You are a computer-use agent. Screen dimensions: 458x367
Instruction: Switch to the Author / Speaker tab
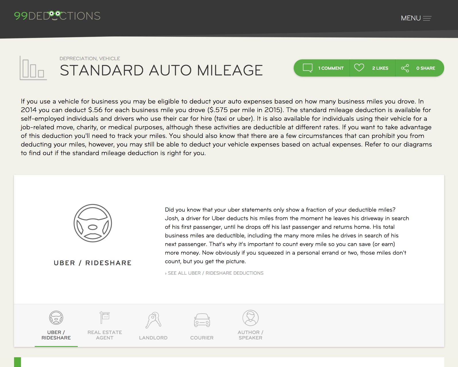(x=251, y=335)
